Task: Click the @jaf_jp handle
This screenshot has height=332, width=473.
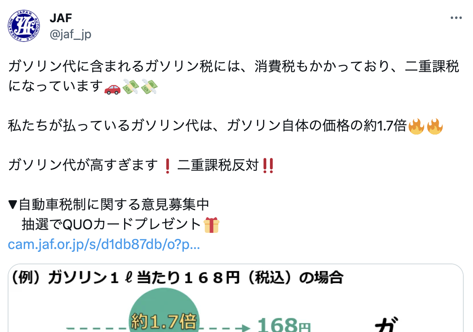Action: tap(70, 34)
